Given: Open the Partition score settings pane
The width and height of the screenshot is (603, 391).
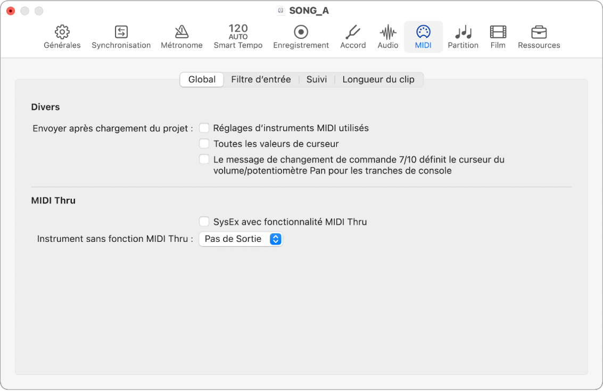Looking at the screenshot, I should click(x=463, y=37).
